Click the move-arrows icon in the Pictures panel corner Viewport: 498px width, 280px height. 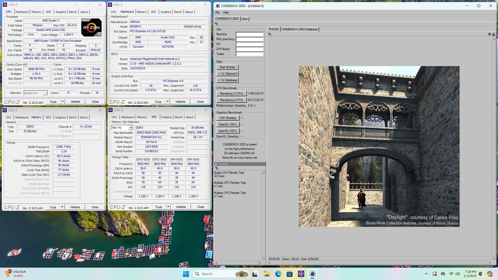(x=489, y=34)
